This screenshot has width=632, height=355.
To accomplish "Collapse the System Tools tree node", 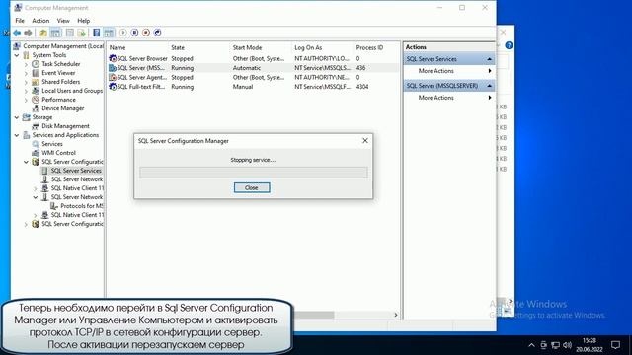I will 17,55.
